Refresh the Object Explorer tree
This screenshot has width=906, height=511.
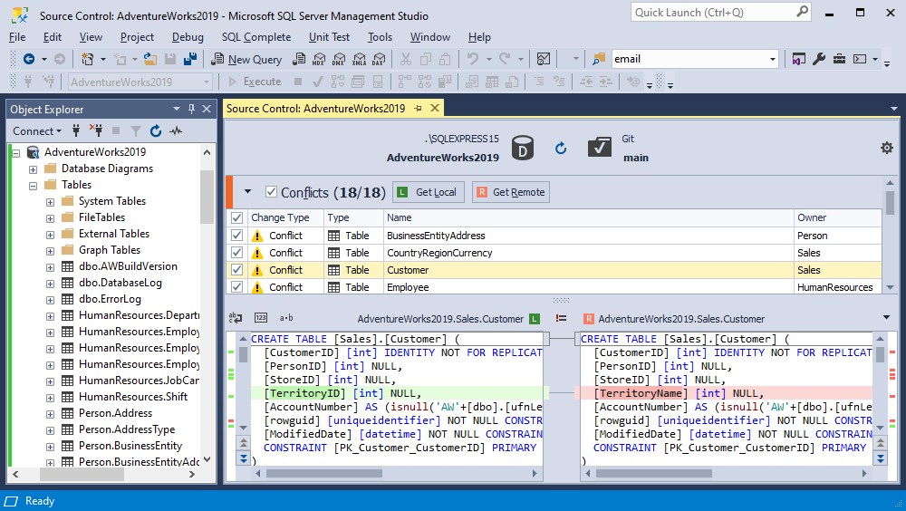(156, 131)
